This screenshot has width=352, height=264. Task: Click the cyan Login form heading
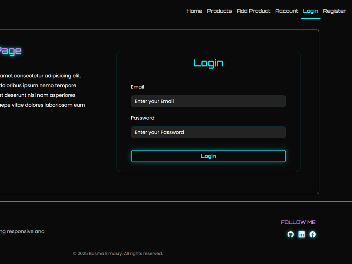[208, 63]
